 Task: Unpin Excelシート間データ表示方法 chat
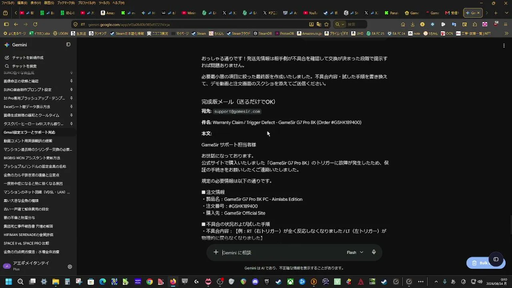[x=71, y=107]
